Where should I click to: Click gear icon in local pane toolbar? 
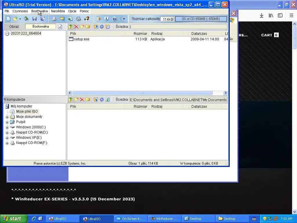pos(102,99)
